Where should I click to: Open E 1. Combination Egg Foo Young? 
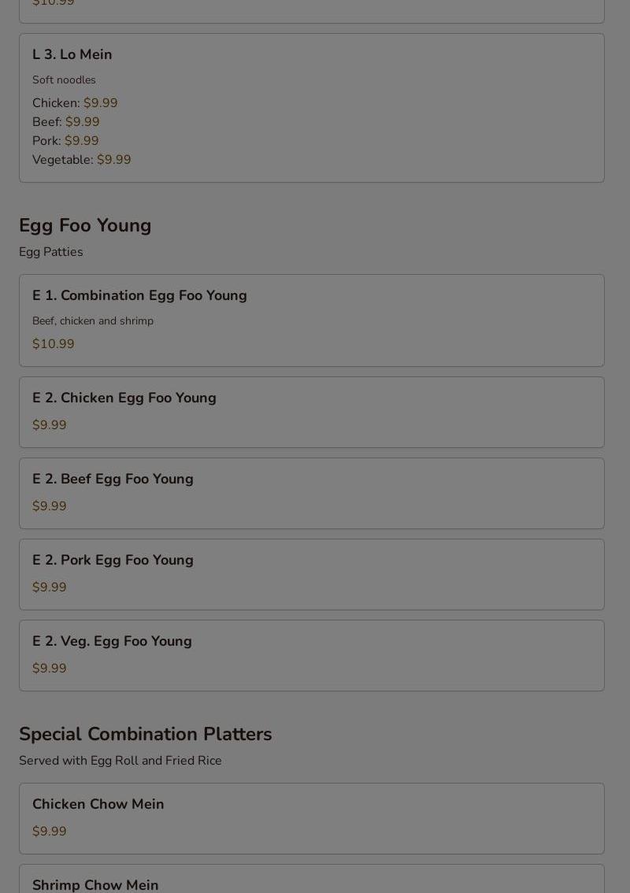tap(312, 321)
